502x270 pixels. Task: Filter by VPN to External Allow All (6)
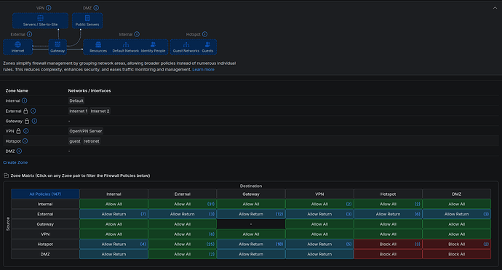click(182, 234)
